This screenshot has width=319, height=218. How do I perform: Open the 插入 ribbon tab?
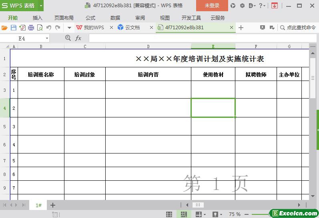pyautogui.click(x=37, y=18)
